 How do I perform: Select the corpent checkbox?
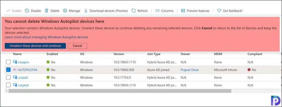(x=9, y=85)
